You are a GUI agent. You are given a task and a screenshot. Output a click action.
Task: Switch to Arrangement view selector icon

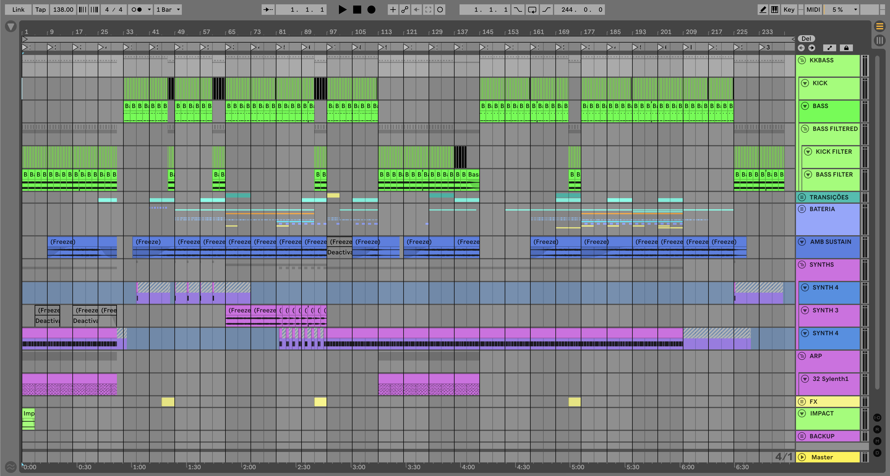coord(879,26)
